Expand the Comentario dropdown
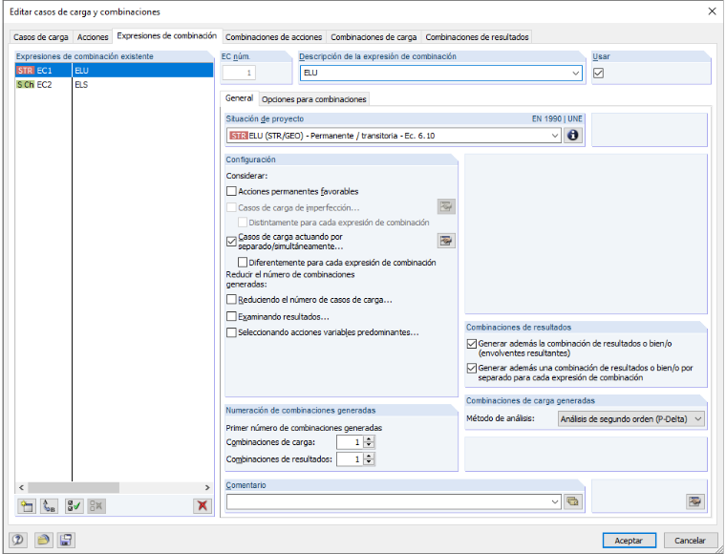Screen dimensions: 726x554 click(555, 501)
